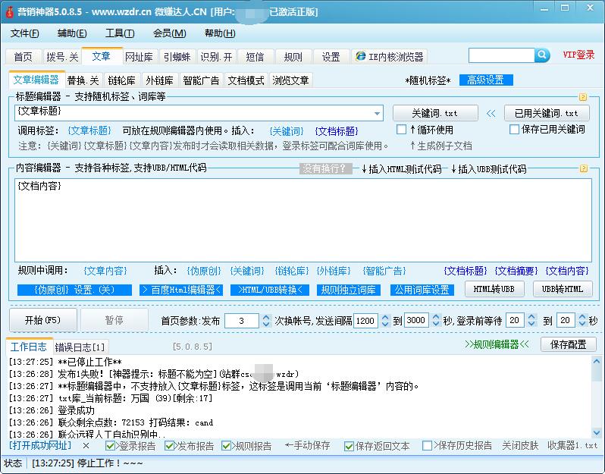Click the blue search magnifier icon
605x474 pixels.
coord(542,55)
